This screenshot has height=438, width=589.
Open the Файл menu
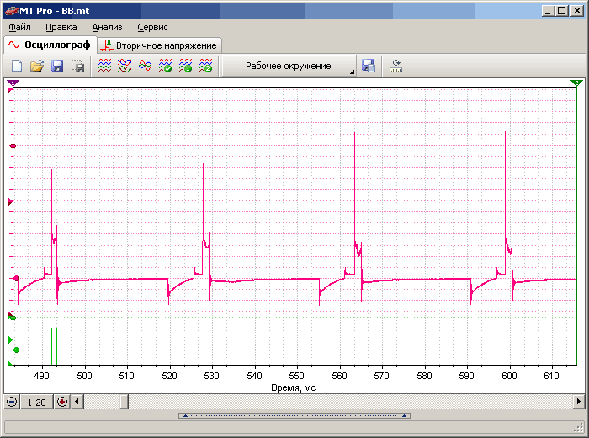coord(19,27)
